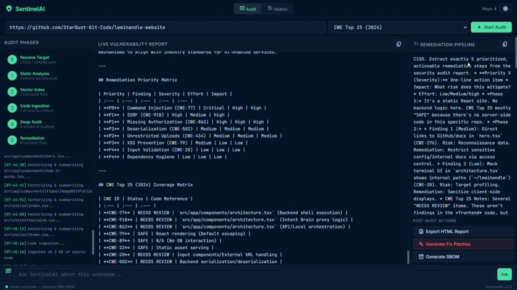Click the Remediation Priority Matrix heading
This screenshot has width=517, height=290.
coord(138,80)
